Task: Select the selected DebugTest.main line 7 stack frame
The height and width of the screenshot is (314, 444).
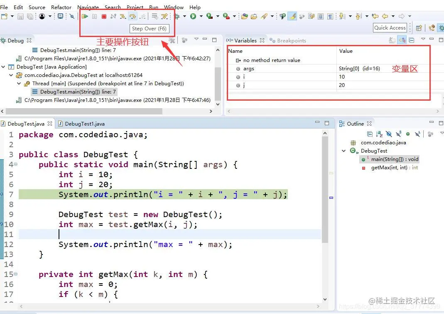Action: point(74,91)
